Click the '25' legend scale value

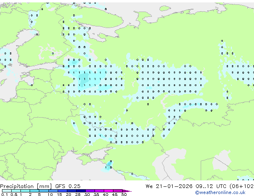[78, 194]
